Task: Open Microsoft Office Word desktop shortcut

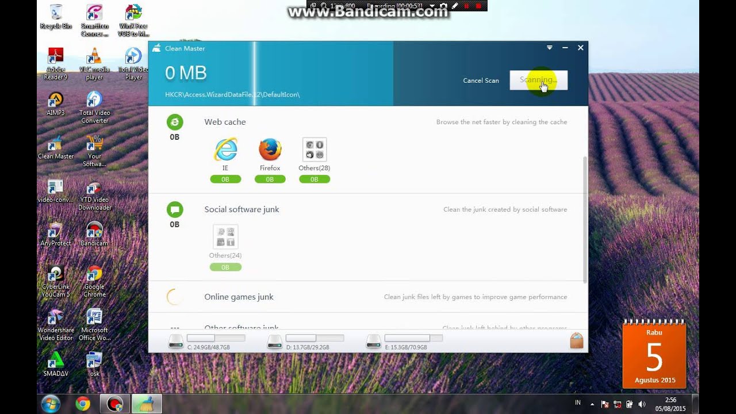Action: coord(94,325)
